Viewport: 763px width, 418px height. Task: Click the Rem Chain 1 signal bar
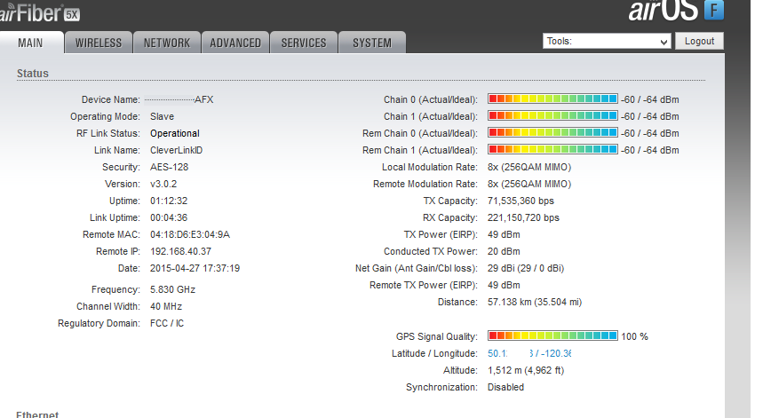pyautogui.click(x=552, y=150)
